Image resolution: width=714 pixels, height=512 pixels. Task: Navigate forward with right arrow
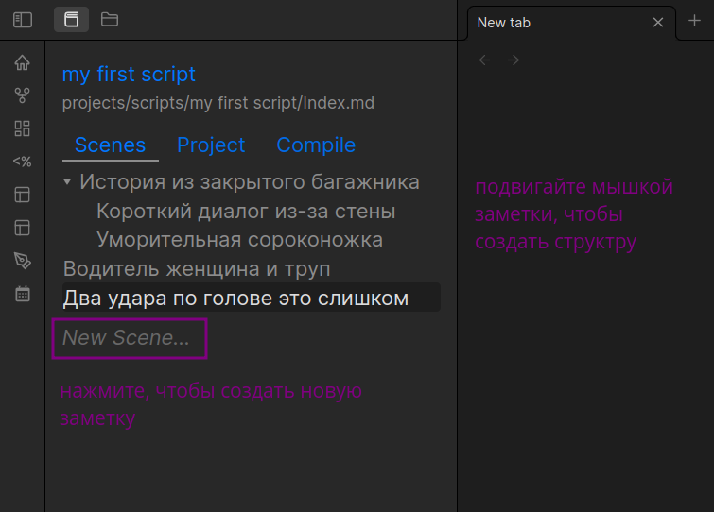pos(514,60)
